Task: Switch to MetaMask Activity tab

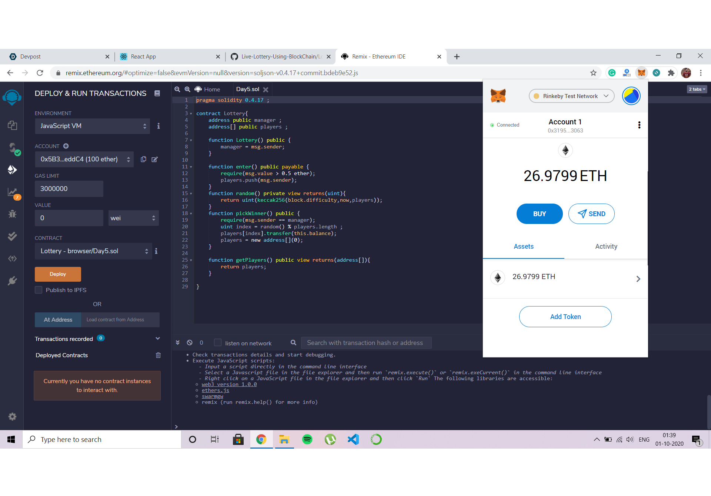Action: coord(606,247)
